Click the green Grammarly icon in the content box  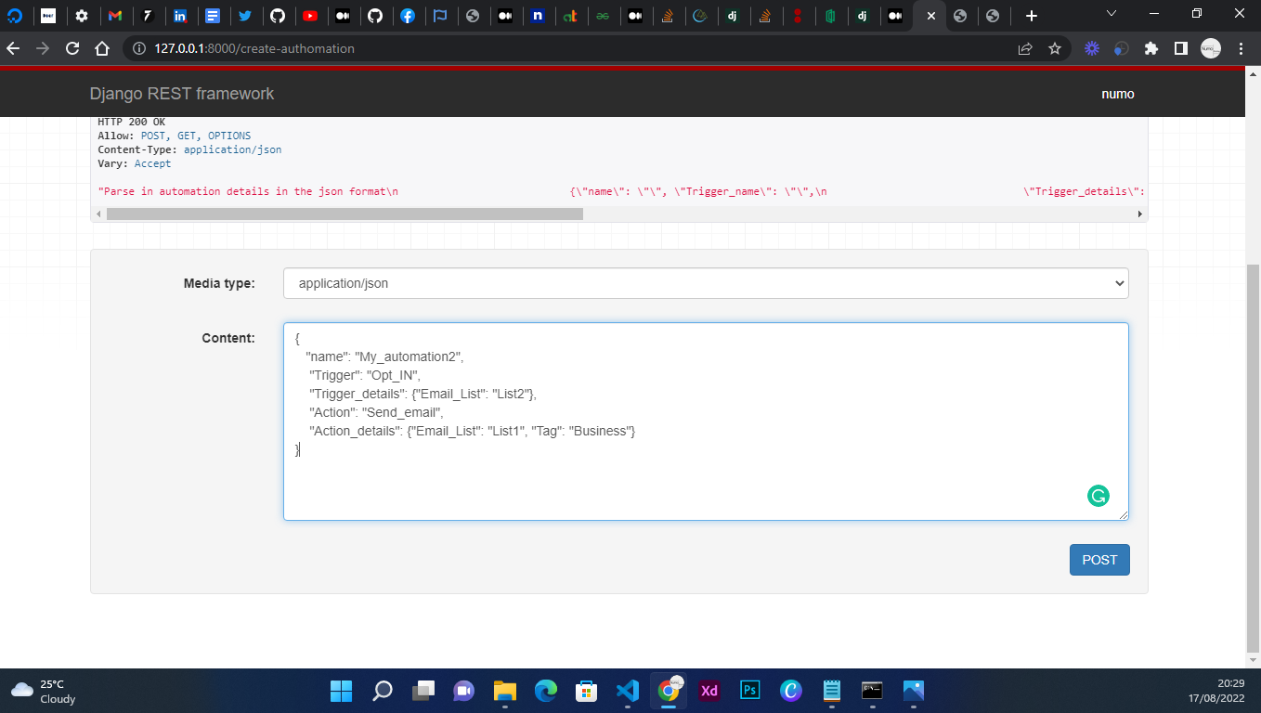pyautogui.click(x=1098, y=496)
